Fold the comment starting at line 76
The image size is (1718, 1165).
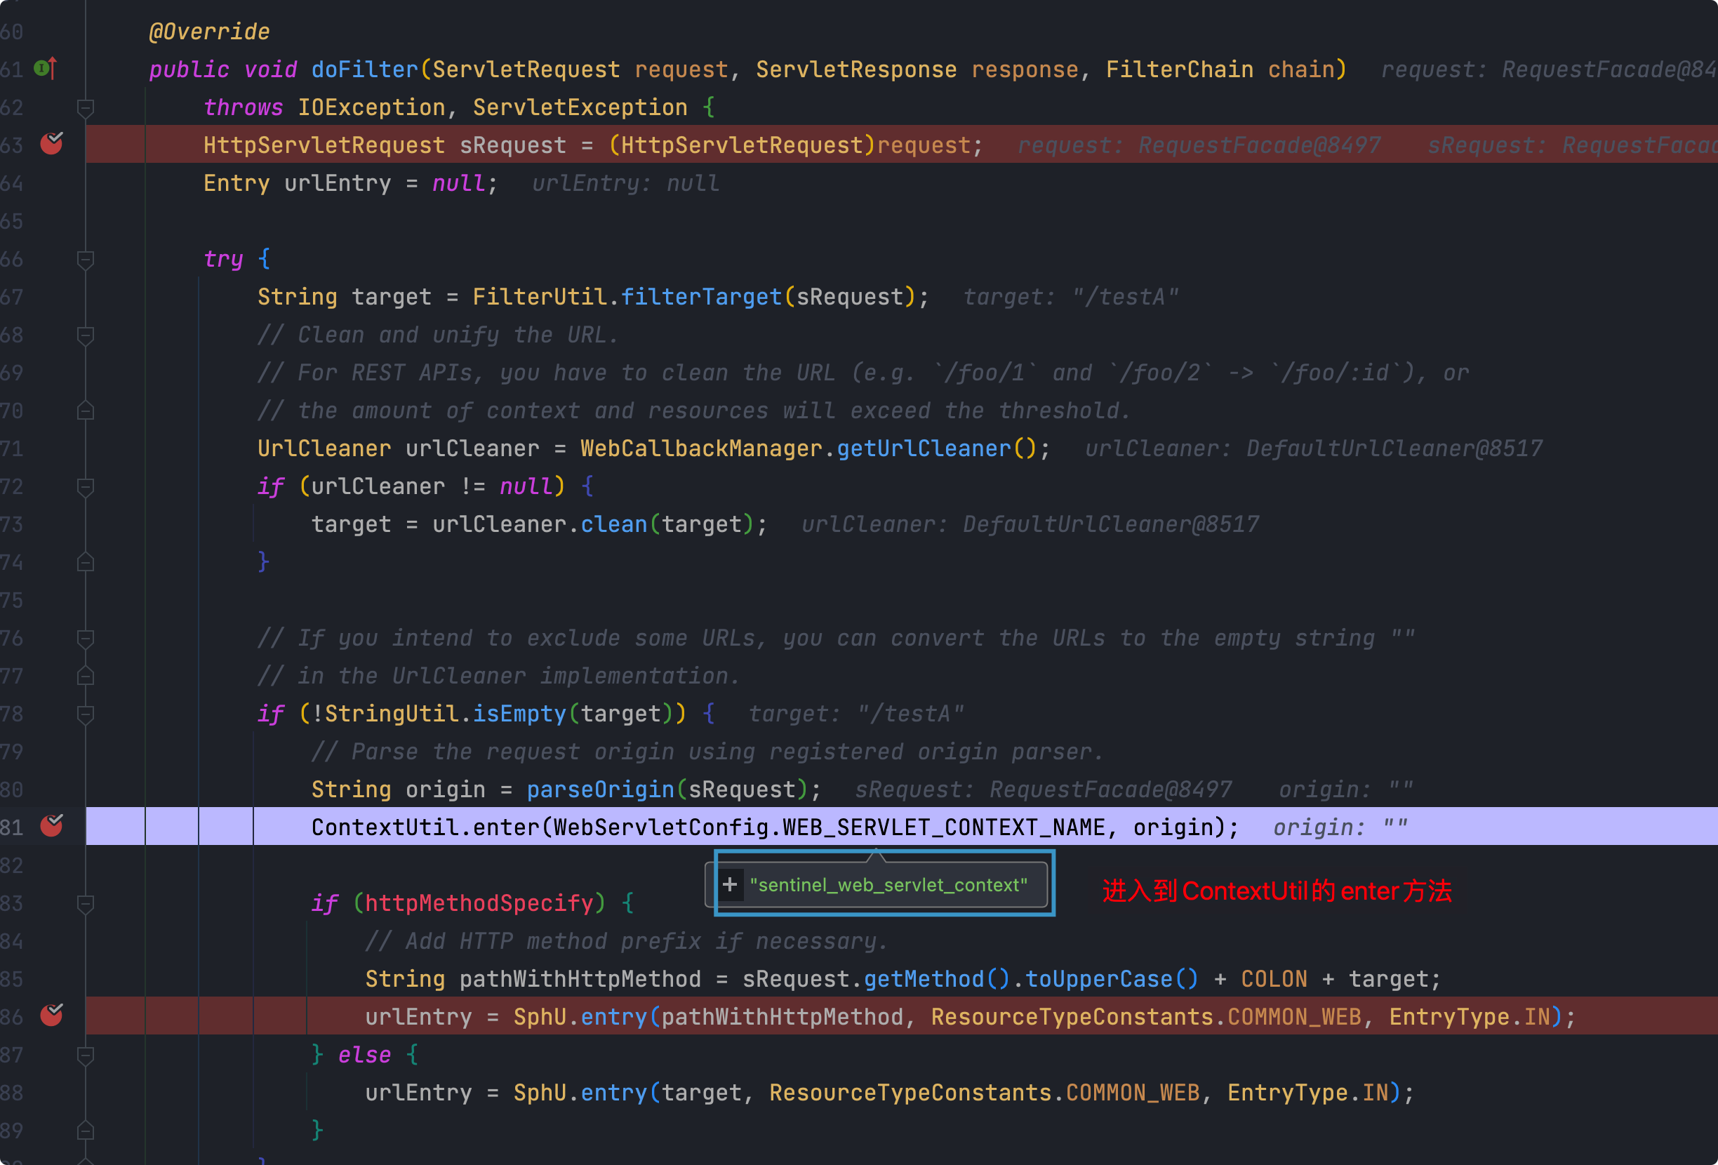tap(86, 639)
